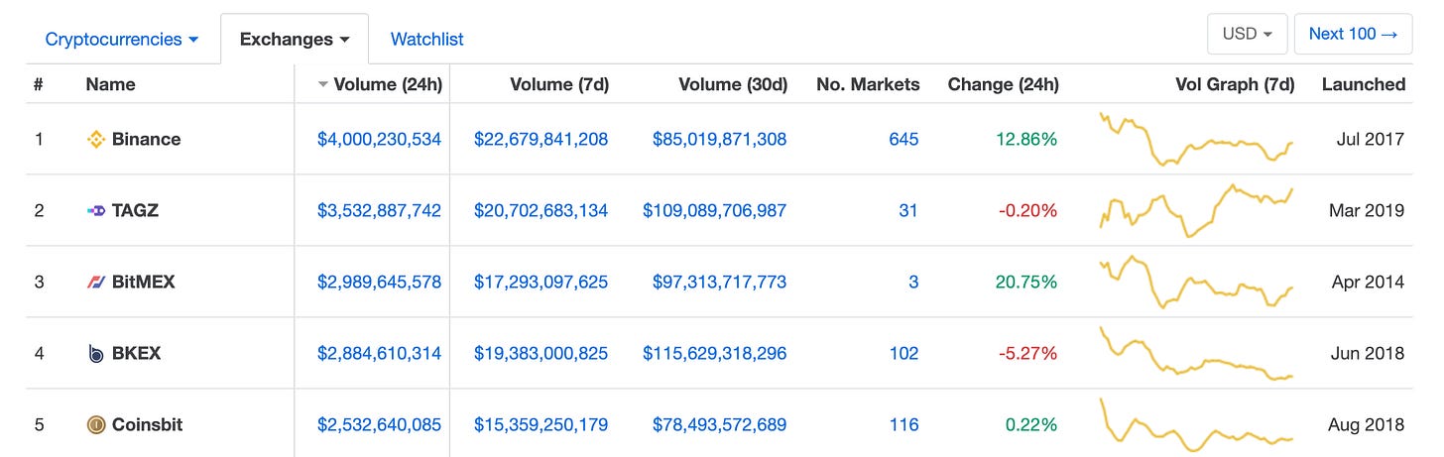
Task: Open the USD currency selector
Action: [1247, 34]
